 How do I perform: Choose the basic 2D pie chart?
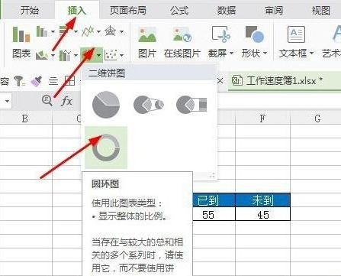[106, 104]
